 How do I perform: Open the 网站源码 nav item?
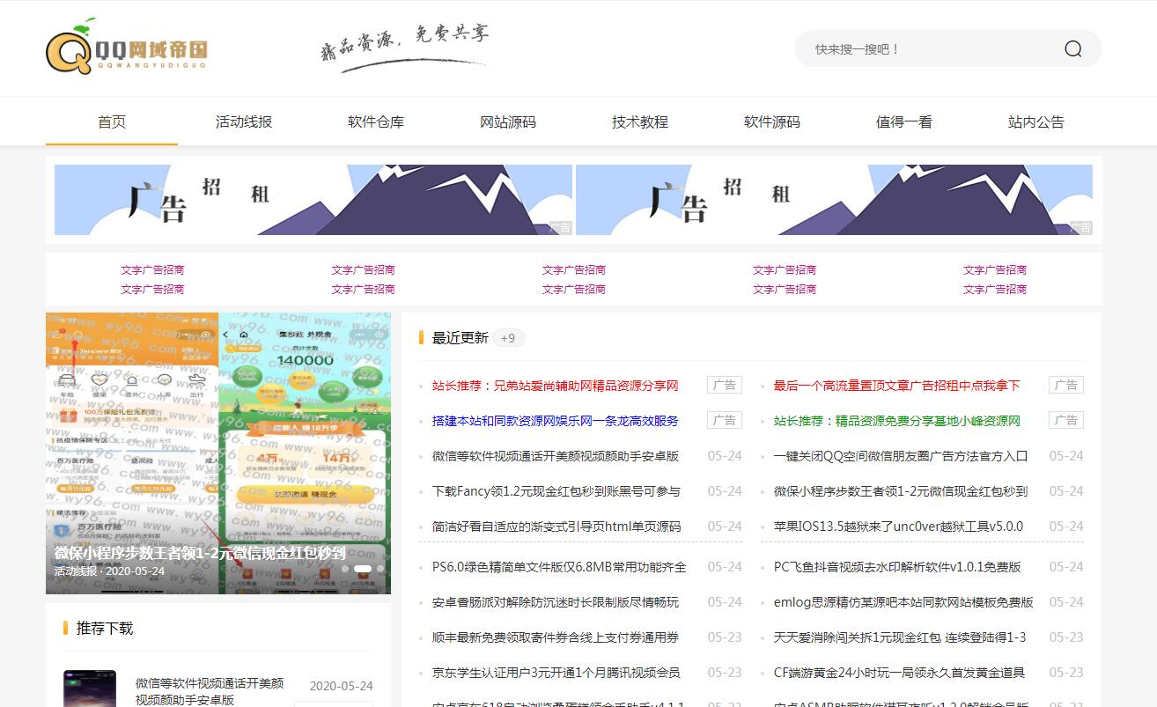tap(508, 122)
